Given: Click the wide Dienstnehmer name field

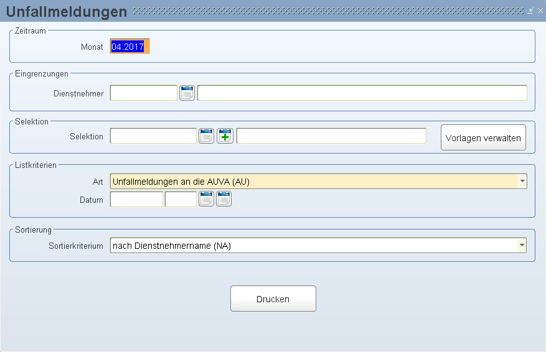Looking at the screenshot, I should coord(362,93).
